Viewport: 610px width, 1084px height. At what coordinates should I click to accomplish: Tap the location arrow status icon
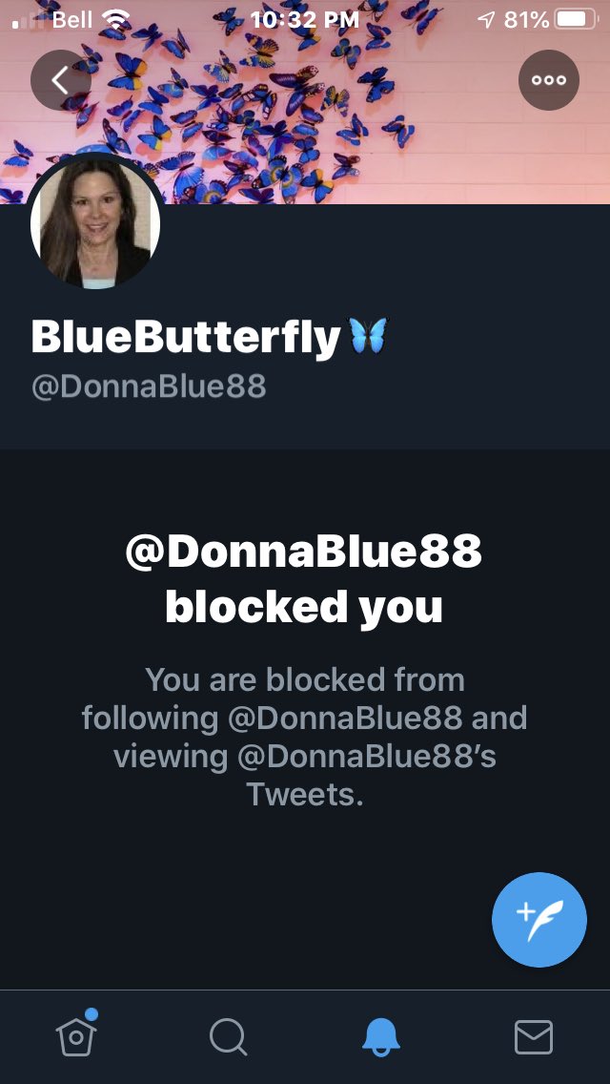tap(486, 20)
